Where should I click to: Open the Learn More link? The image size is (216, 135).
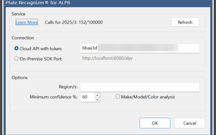[x=27, y=22]
